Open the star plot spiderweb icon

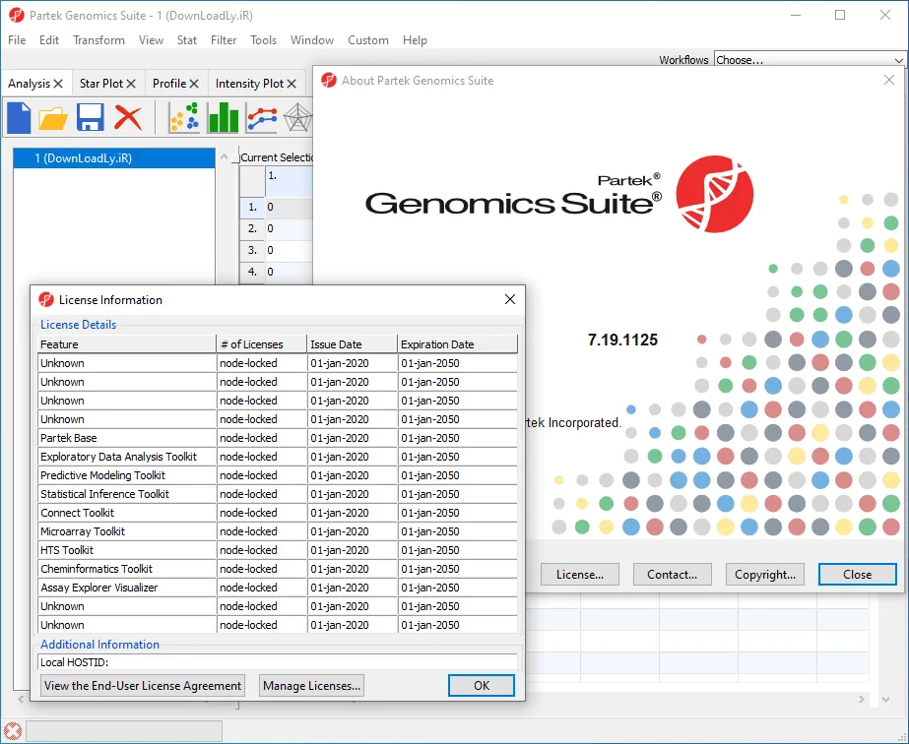pyautogui.click(x=298, y=118)
